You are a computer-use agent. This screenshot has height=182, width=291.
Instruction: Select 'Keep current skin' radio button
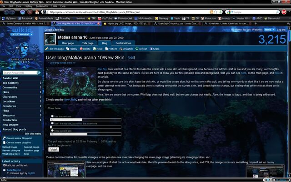(52, 131)
